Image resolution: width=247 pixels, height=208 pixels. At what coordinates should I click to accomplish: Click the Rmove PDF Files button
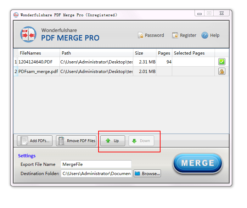[76, 141]
